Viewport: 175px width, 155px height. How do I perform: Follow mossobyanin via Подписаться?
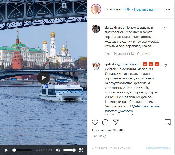pyautogui.click(x=145, y=9)
